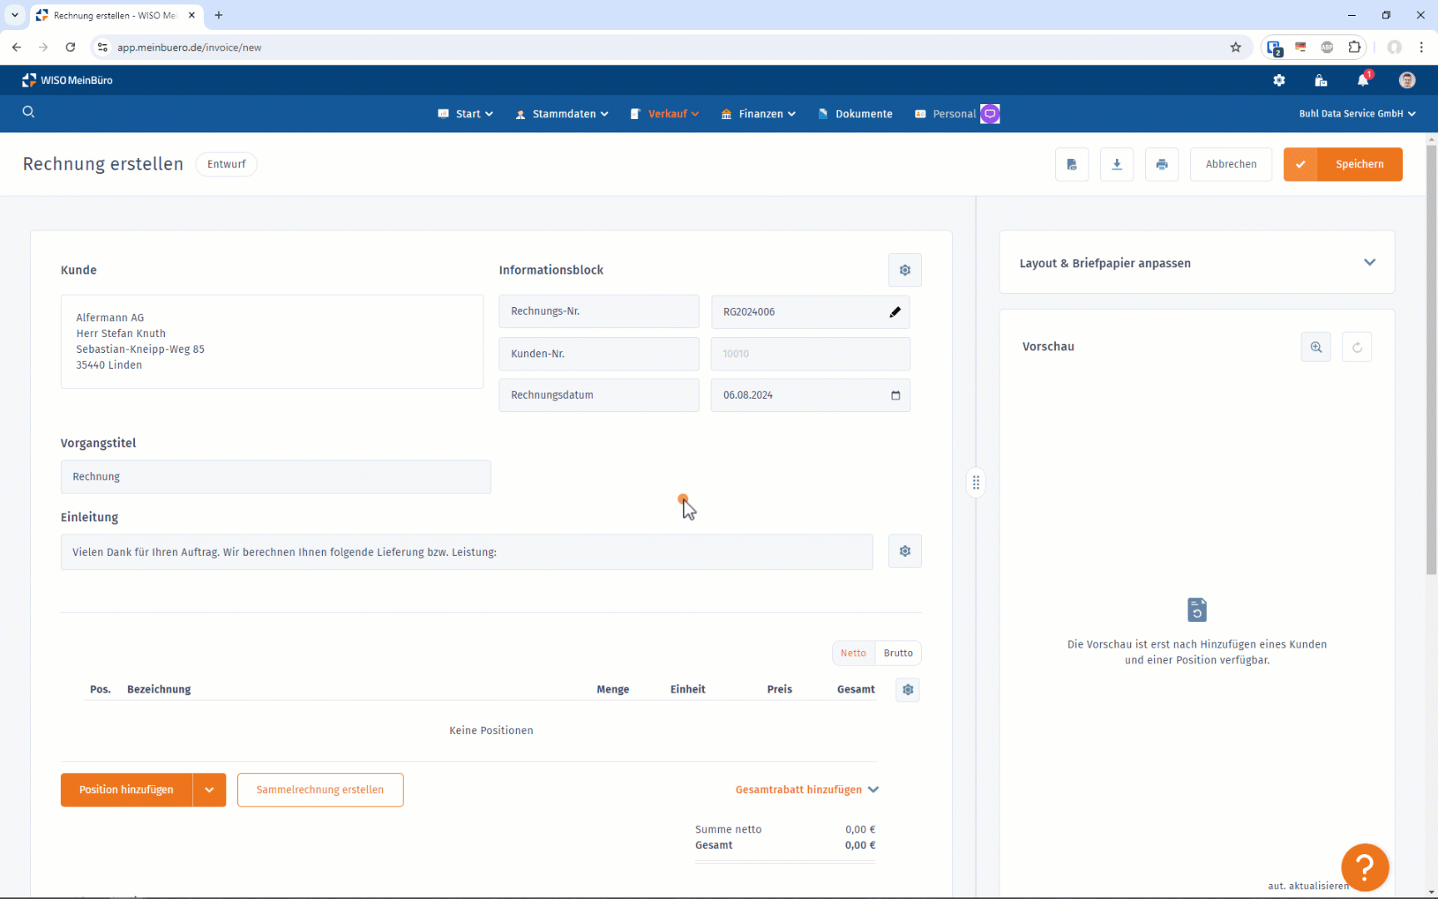Select Netto price mode

(x=853, y=653)
